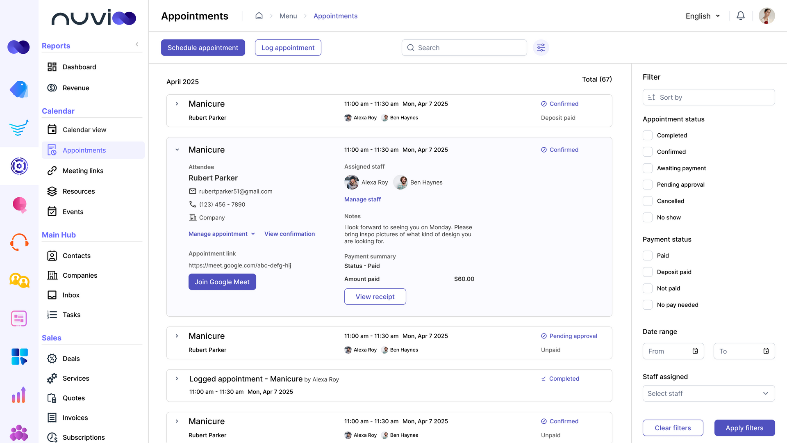Open the Sort by selector in the Filter panel

709,97
